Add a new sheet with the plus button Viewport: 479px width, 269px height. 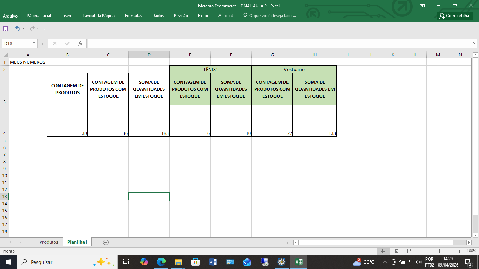pos(106,242)
